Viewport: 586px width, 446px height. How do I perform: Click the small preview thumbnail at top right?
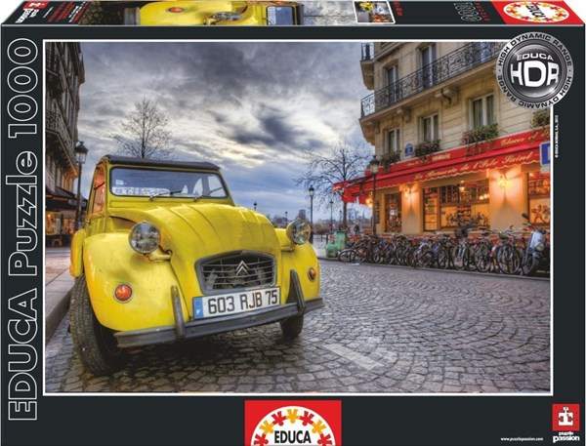(x=374, y=12)
